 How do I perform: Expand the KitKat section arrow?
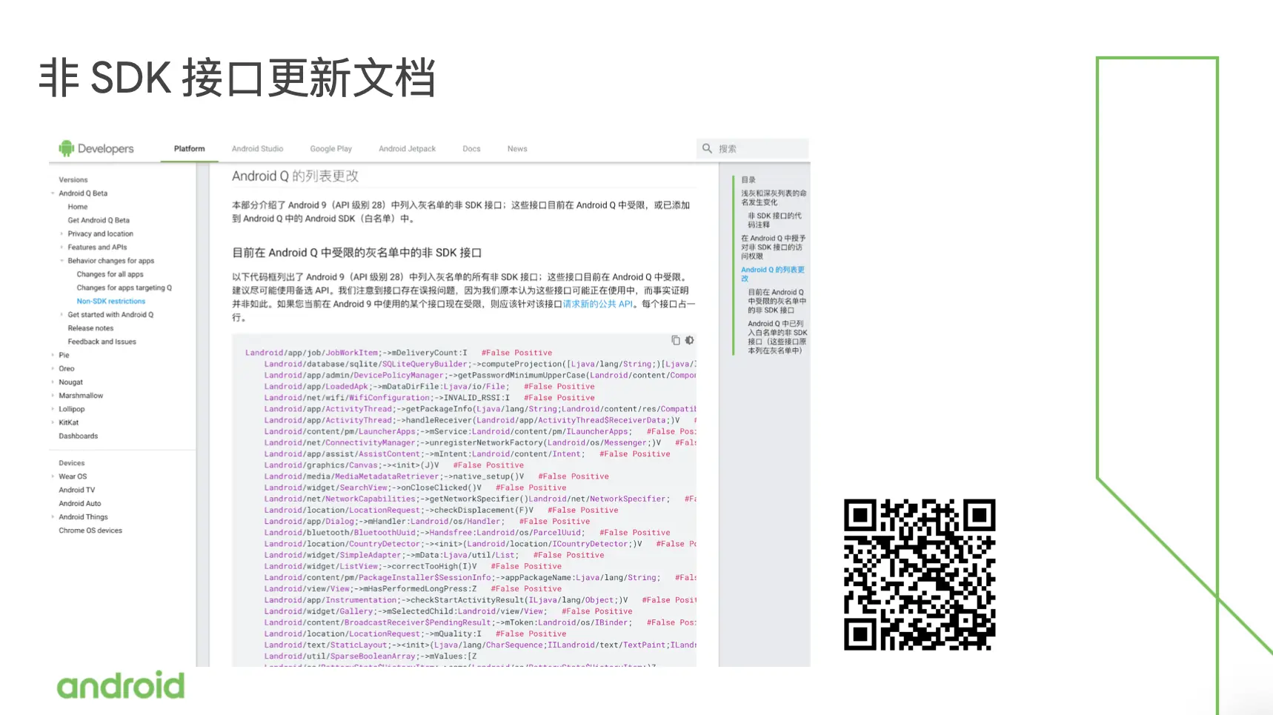53,422
